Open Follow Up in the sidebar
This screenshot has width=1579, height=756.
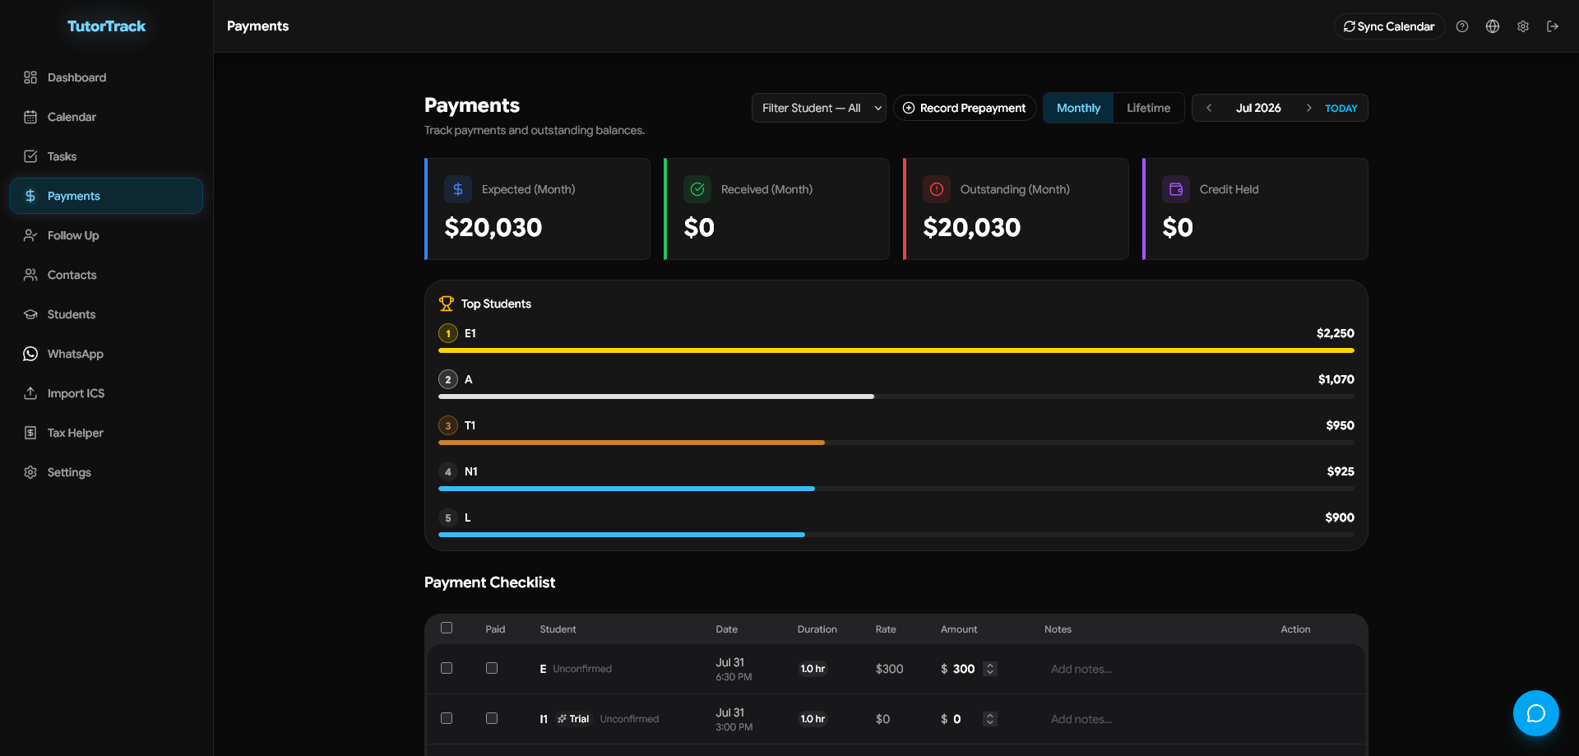point(107,235)
